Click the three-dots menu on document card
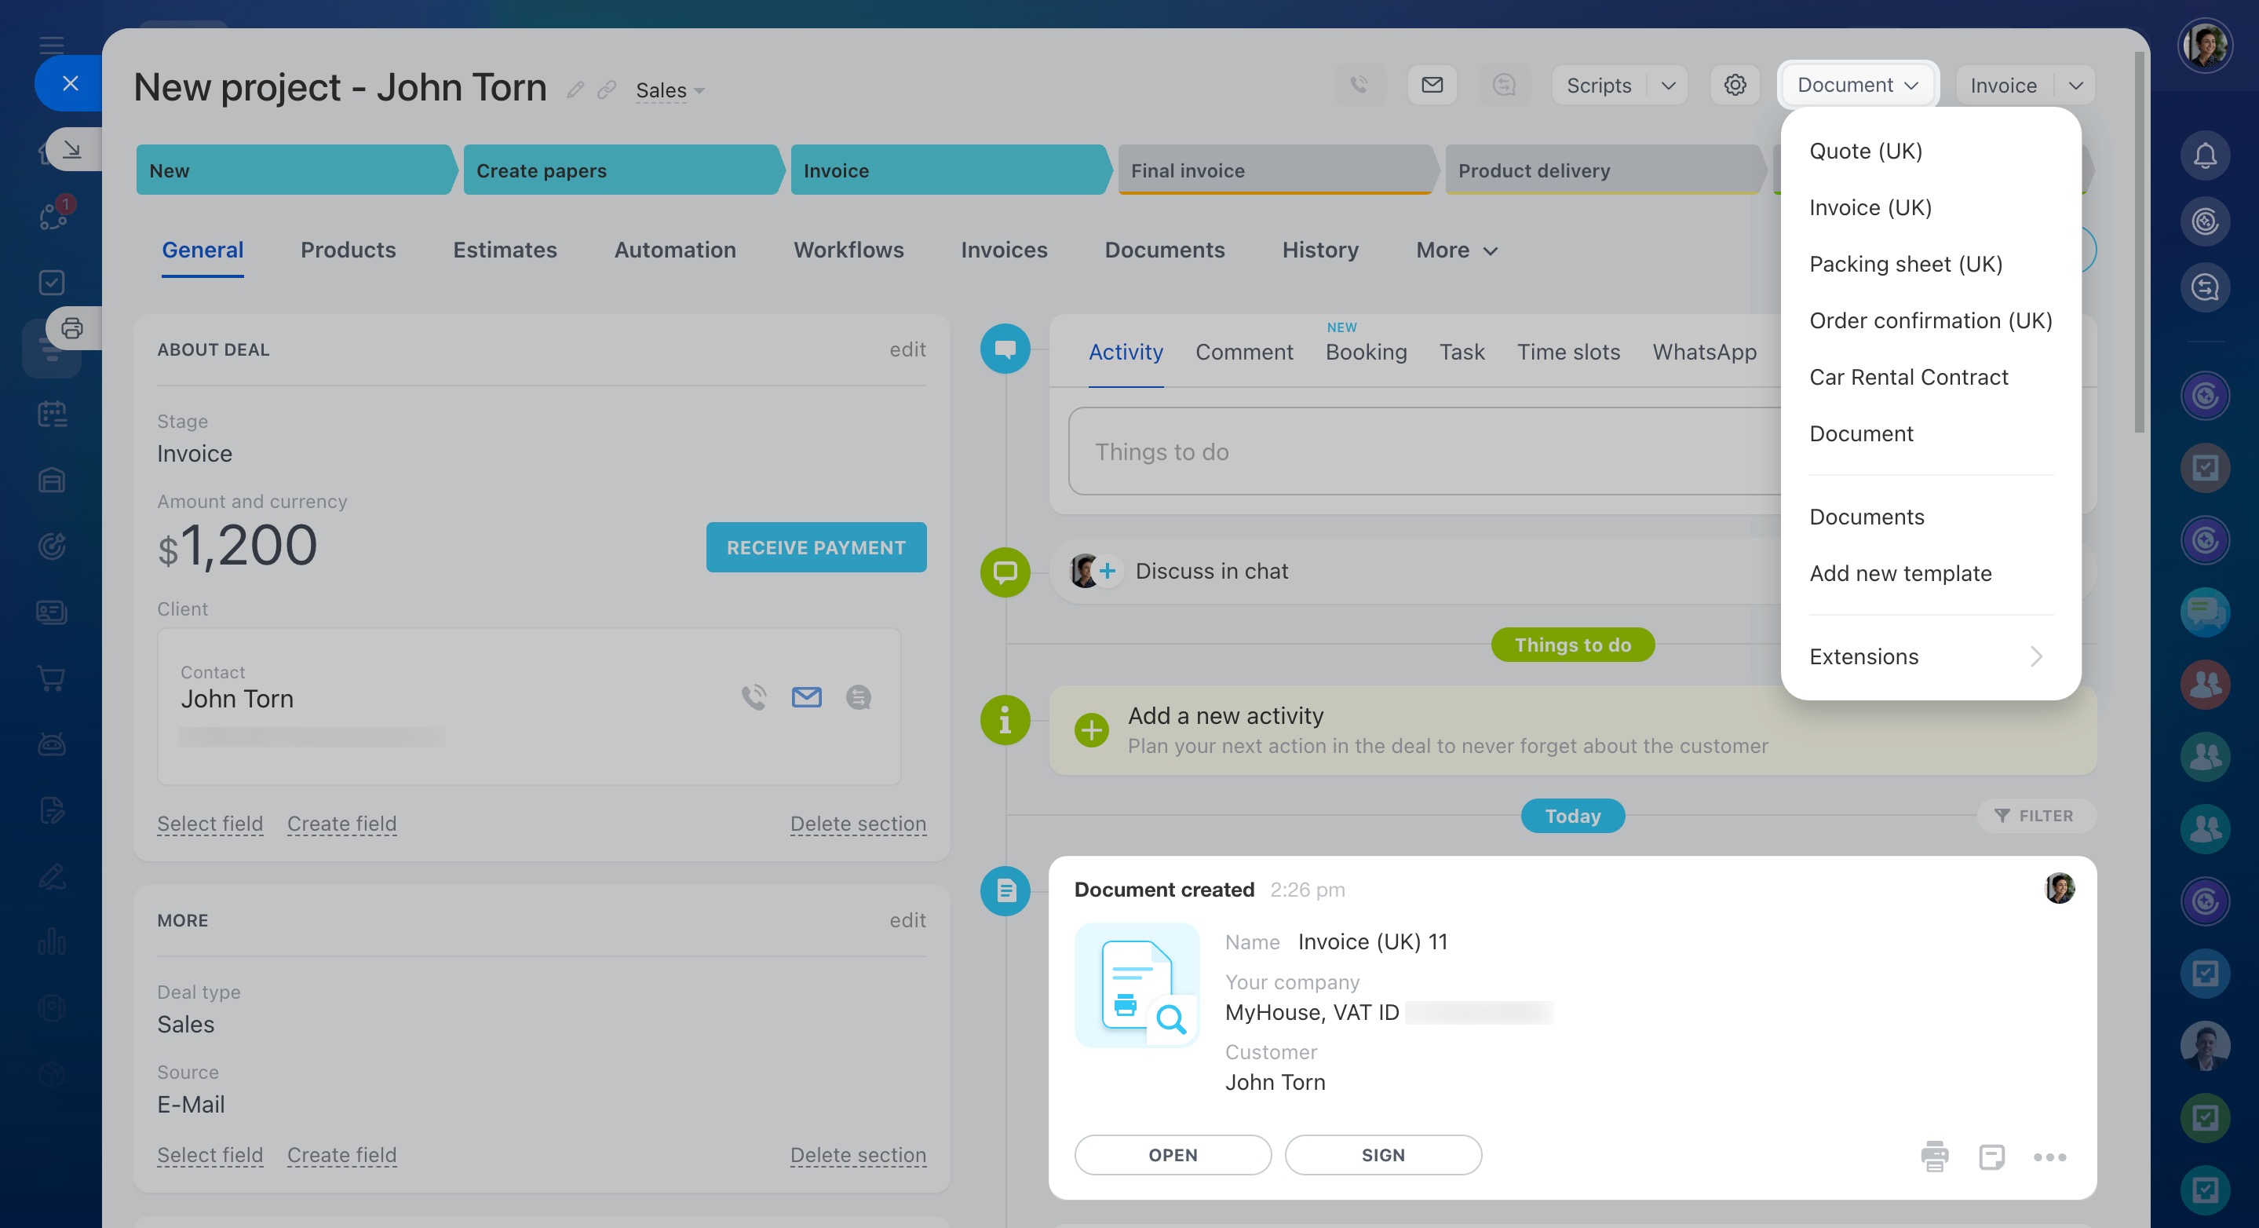Image resolution: width=2259 pixels, height=1228 pixels. click(2049, 1157)
